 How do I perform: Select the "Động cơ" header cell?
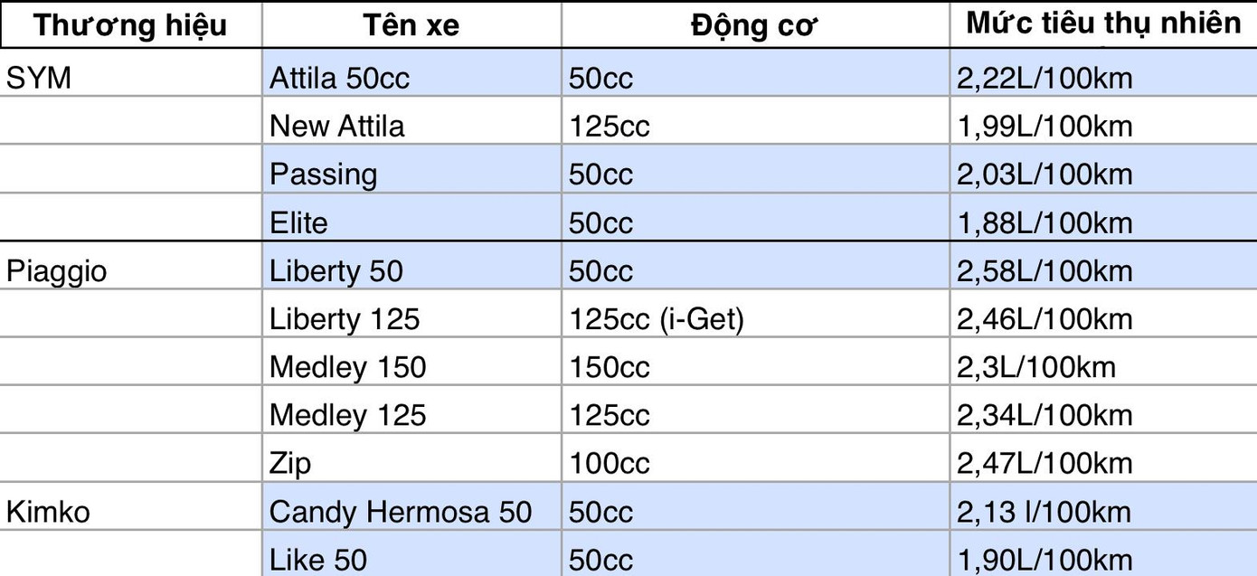[x=754, y=24]
